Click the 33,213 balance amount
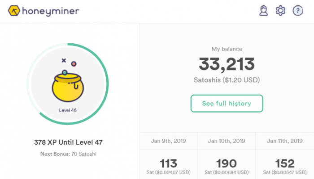 click(x=227, y=64)
